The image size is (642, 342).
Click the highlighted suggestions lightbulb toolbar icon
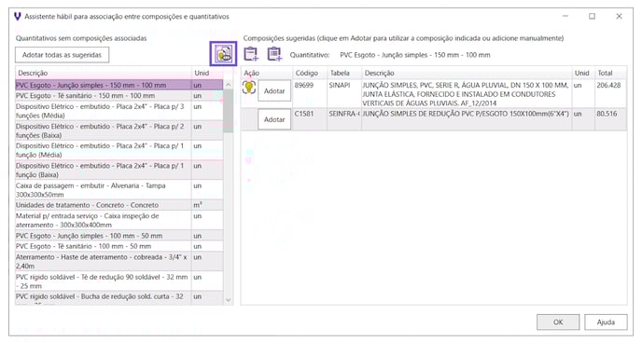pos(223,54)
